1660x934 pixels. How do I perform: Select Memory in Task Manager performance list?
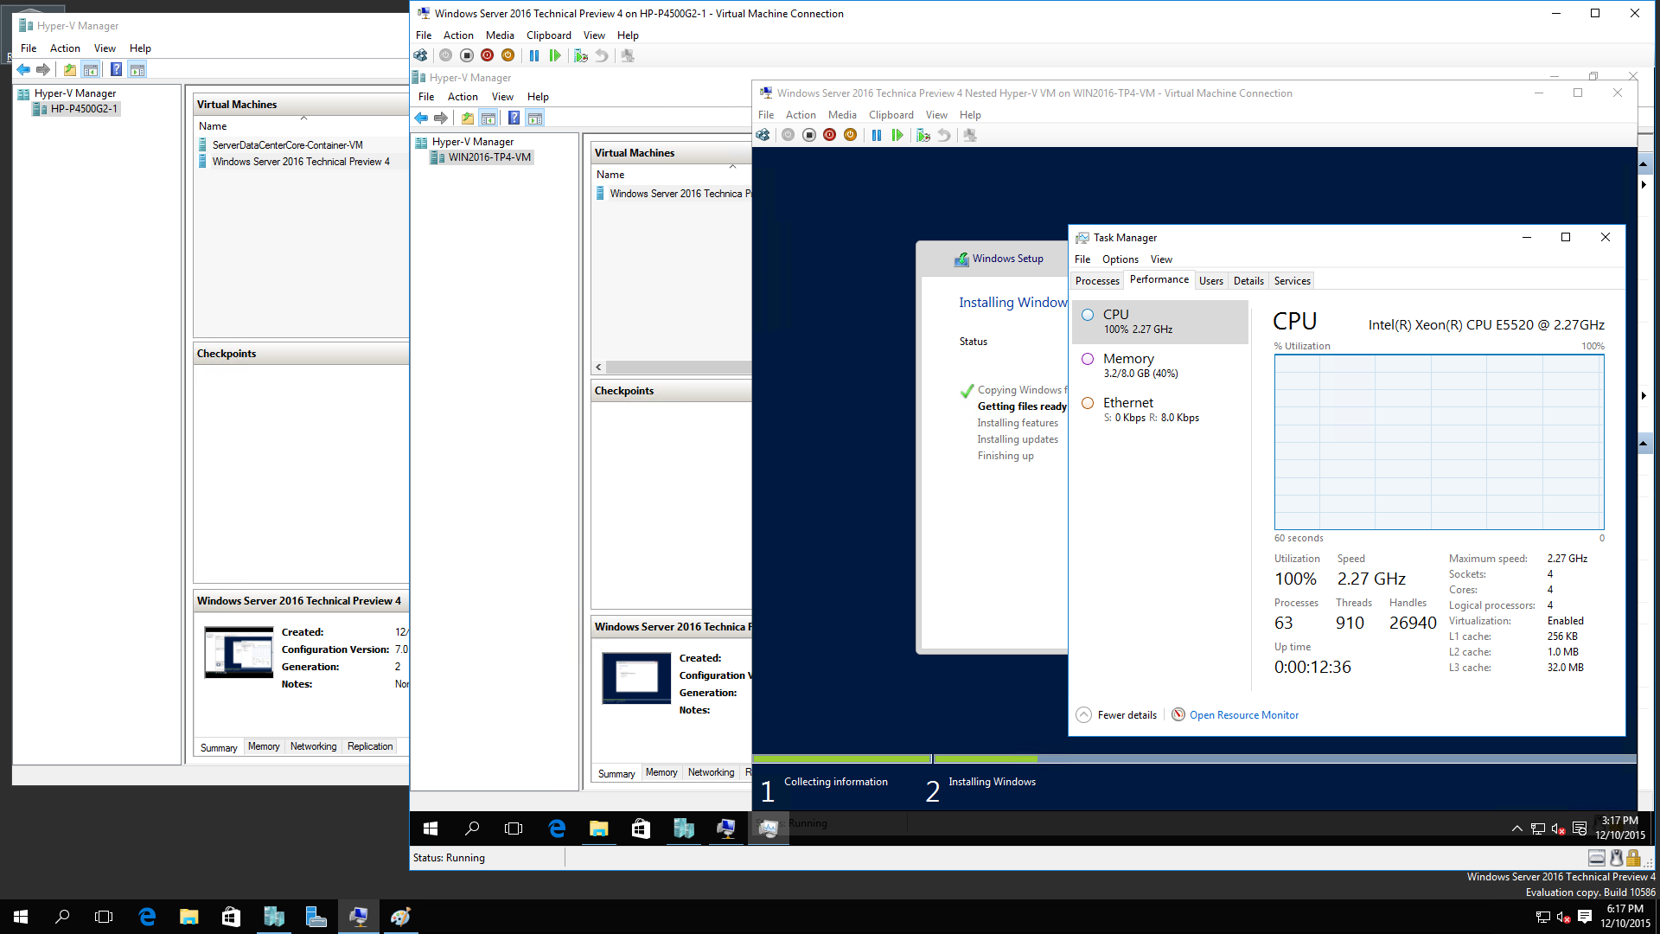click(x=1159, y=365)
